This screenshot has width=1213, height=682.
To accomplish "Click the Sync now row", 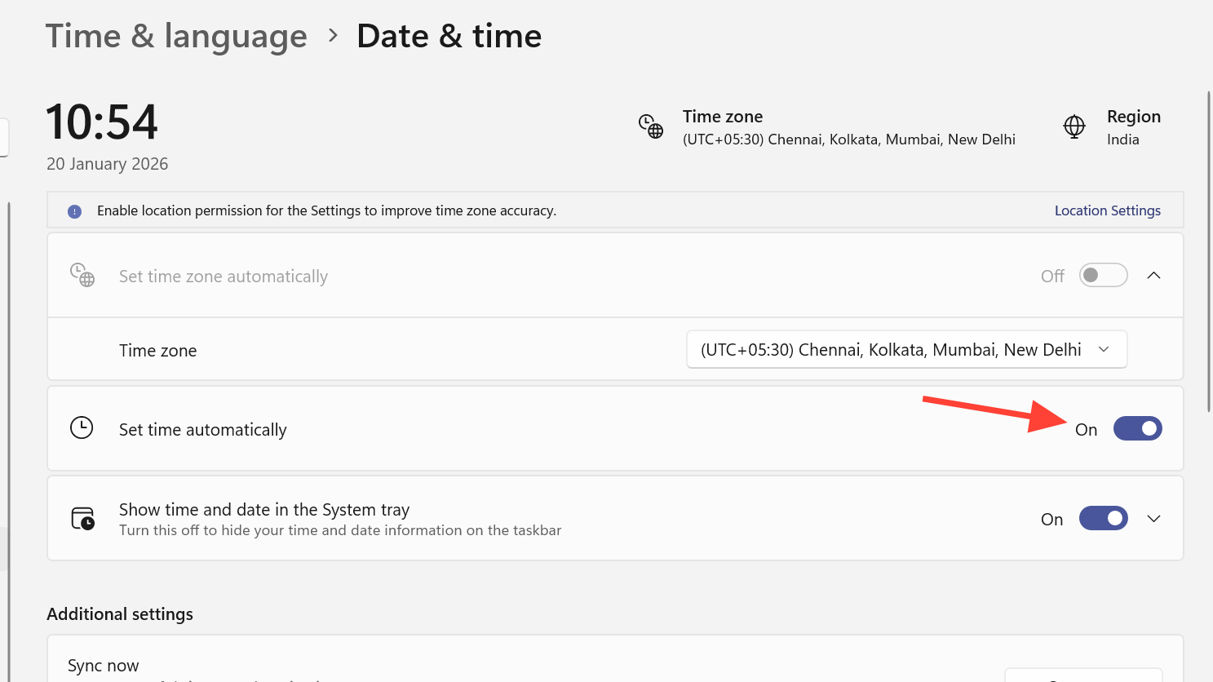I will click(104, 666).
